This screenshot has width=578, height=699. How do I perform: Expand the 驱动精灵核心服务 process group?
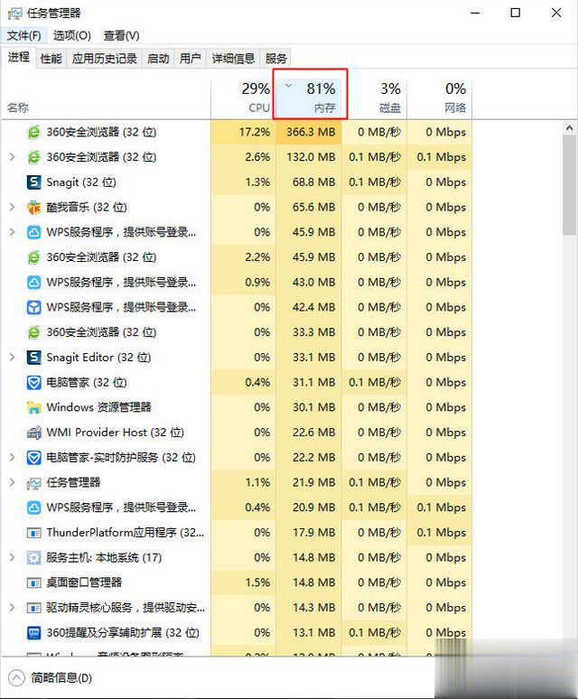[x=13, y=608]
